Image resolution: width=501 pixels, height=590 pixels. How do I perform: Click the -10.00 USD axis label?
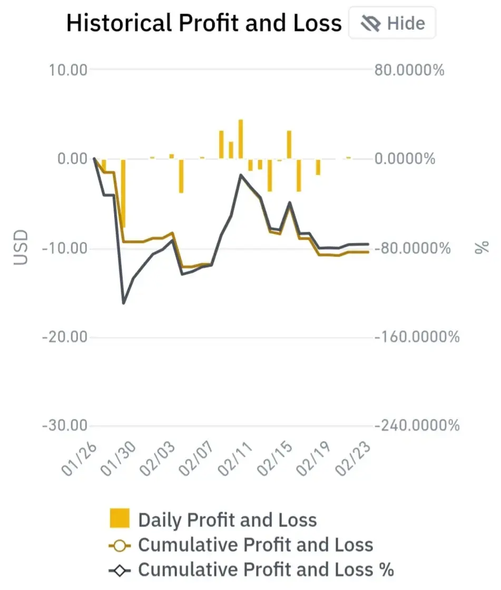pos(65,248)
